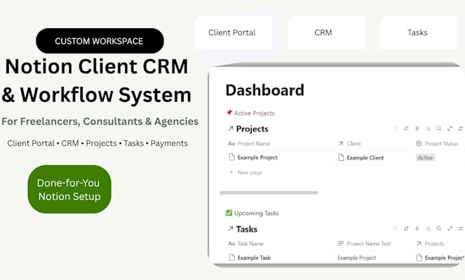Open the sort icon in the Projects toolbar

406,129
